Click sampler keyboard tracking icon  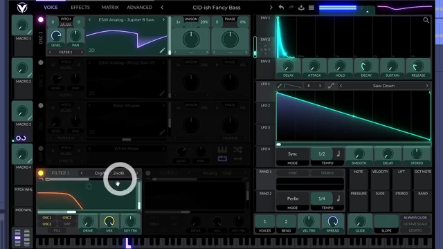point(222,149)
